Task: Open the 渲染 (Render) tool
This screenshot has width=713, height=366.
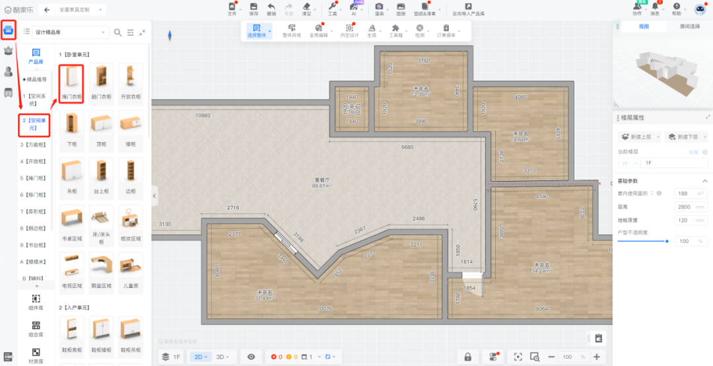Action: click(379, 9)
